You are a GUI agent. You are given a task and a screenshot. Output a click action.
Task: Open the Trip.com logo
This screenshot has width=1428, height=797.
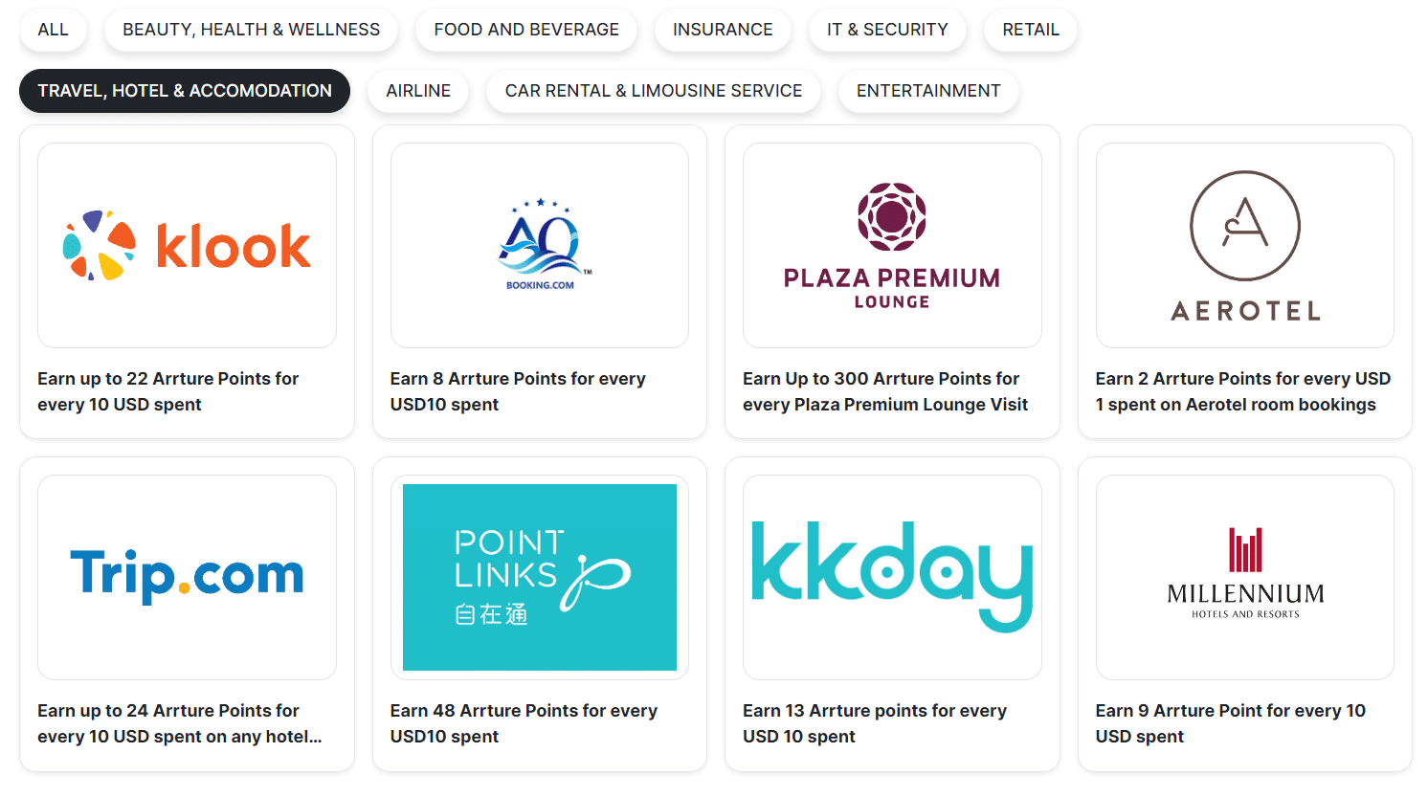[187, 577]
